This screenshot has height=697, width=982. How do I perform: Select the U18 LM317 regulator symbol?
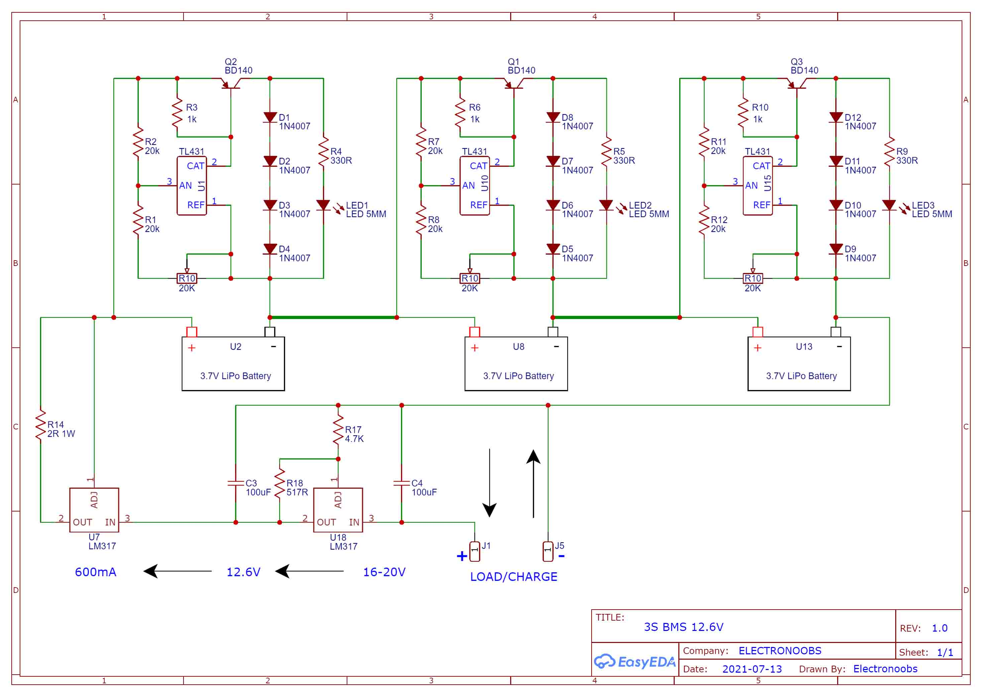(x=338, y=510)
